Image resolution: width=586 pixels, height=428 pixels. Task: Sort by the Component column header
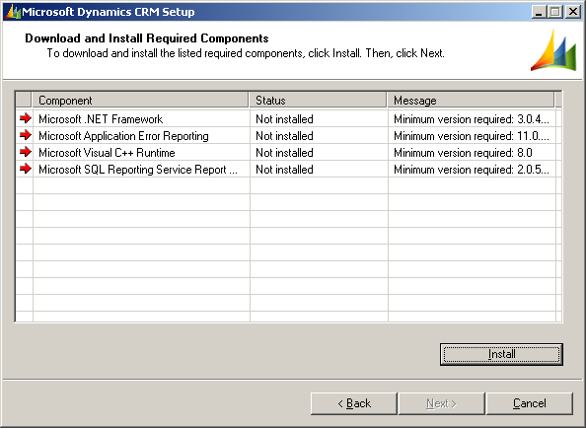[x=140, y=100]
